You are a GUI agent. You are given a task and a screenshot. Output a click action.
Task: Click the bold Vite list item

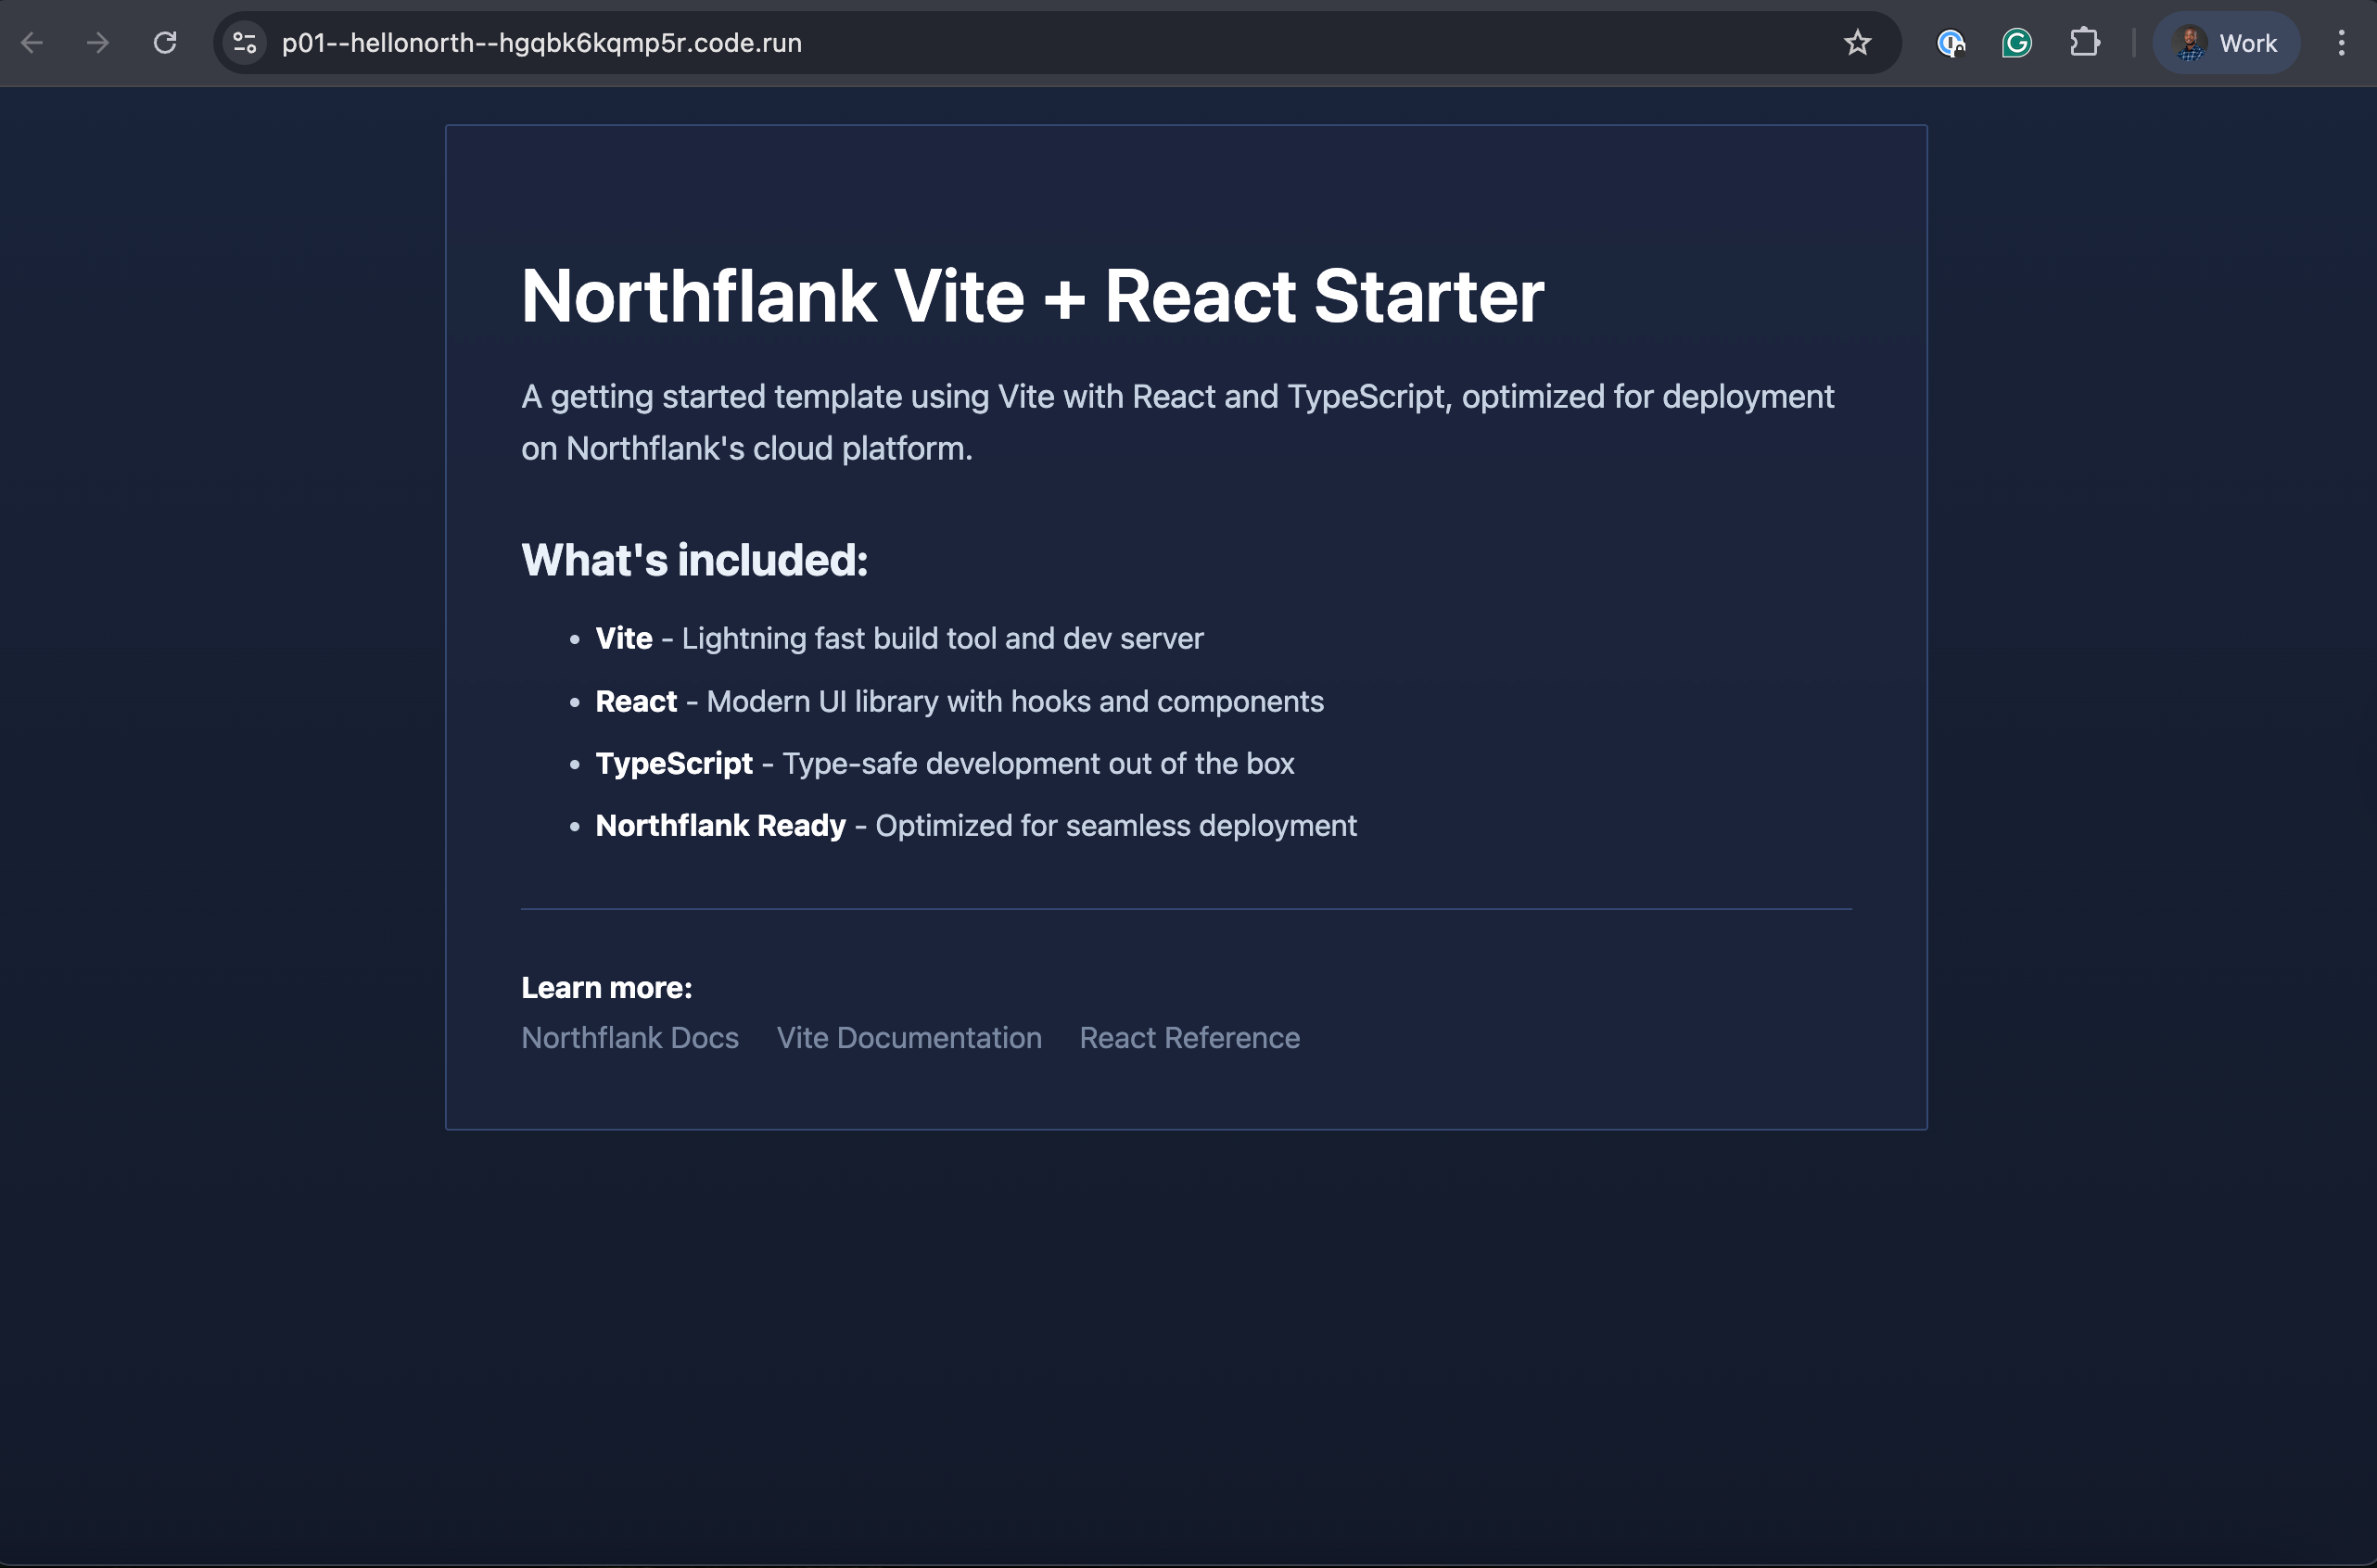click(x=624, y=638)
